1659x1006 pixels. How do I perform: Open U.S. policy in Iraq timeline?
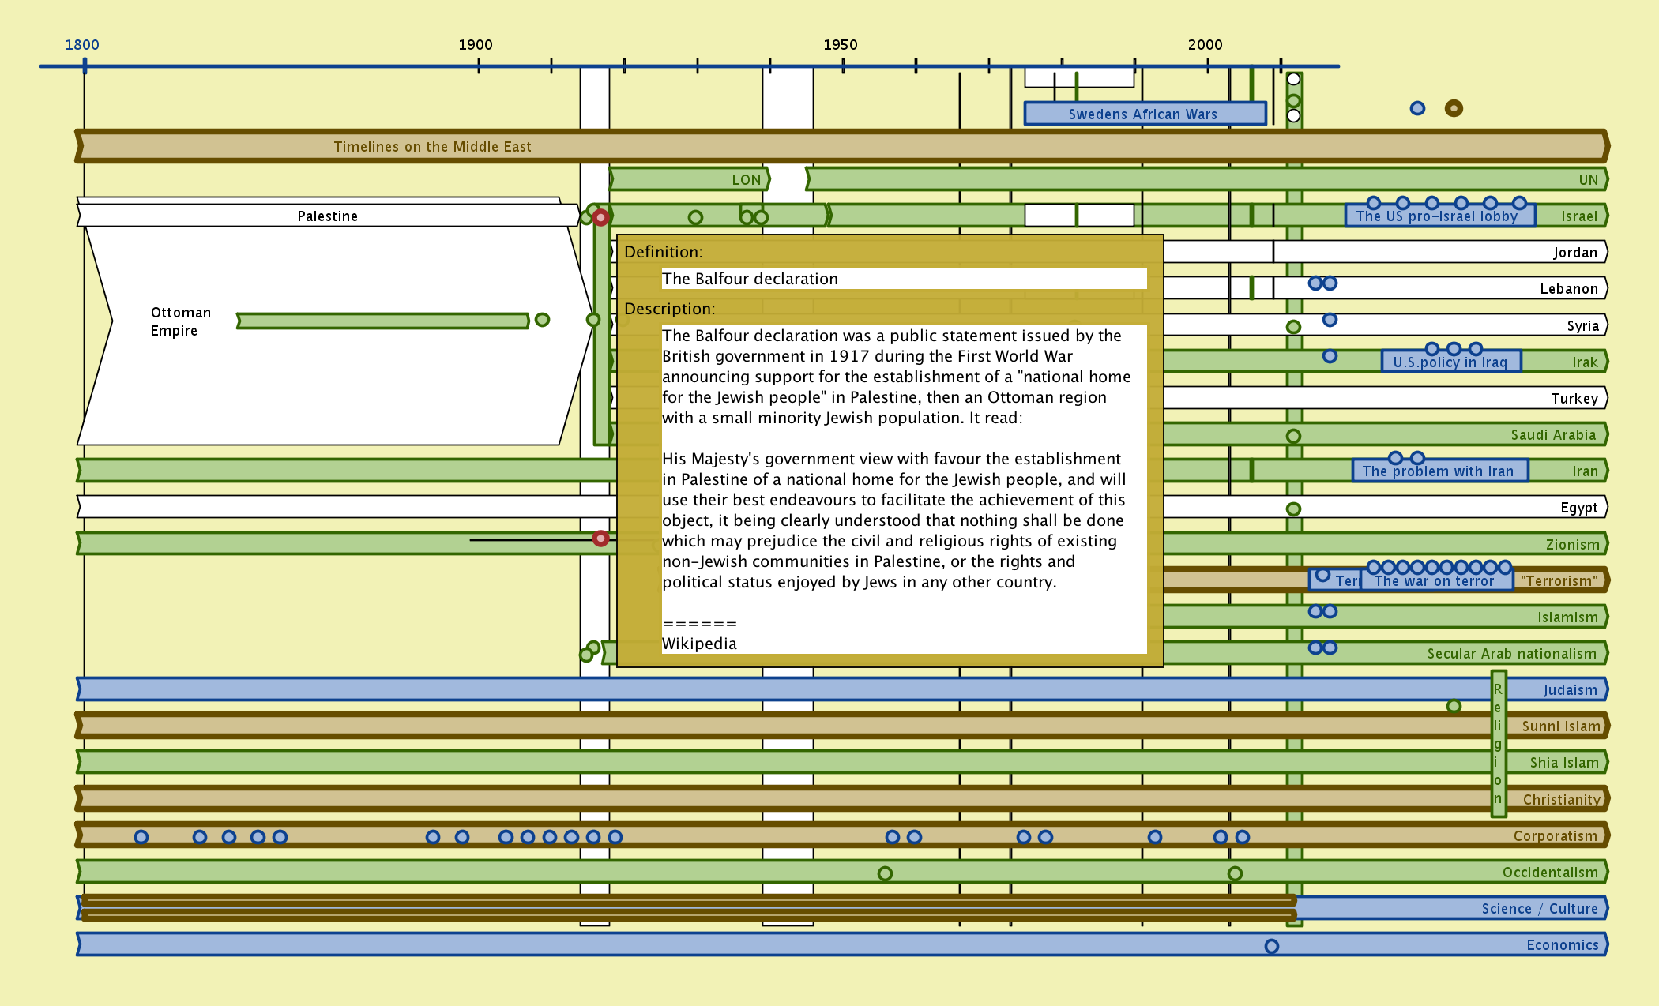(1450, 362)
